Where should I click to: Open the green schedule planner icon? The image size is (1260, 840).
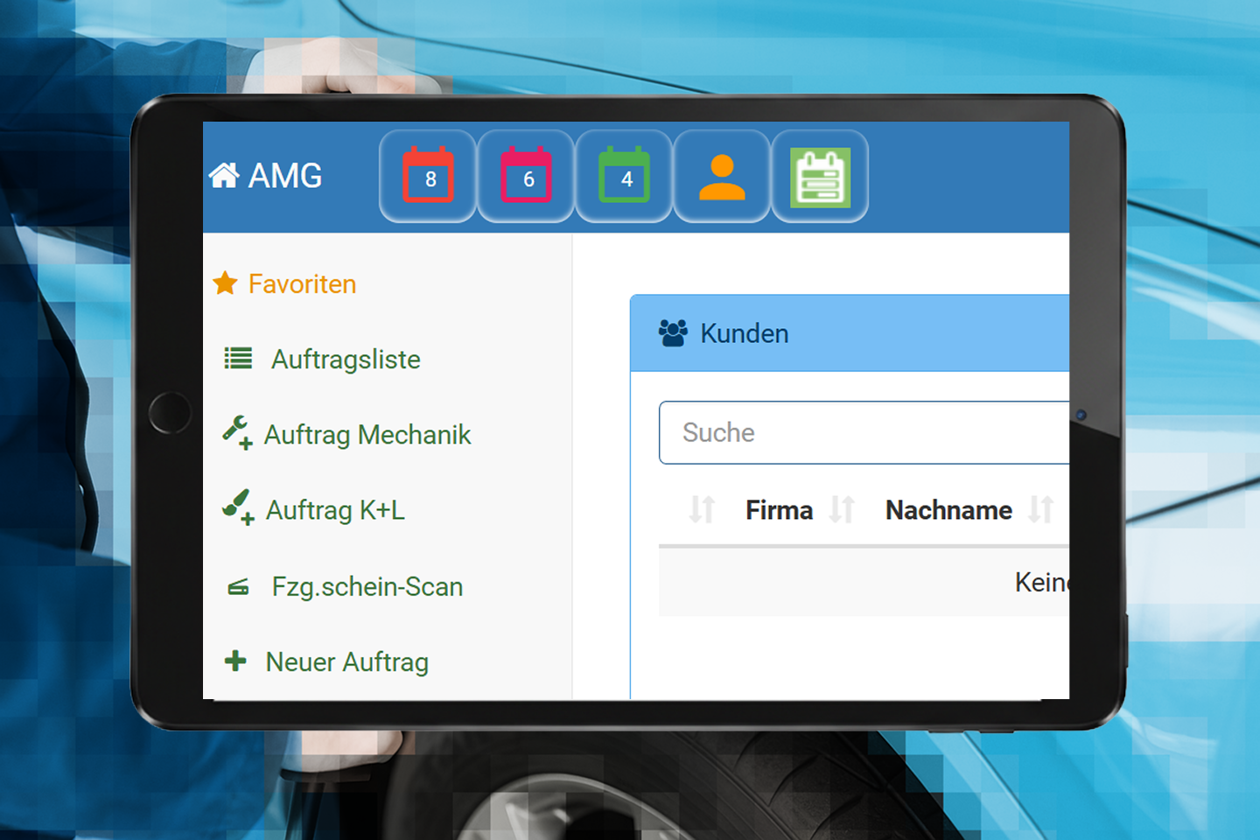[820, 176]
